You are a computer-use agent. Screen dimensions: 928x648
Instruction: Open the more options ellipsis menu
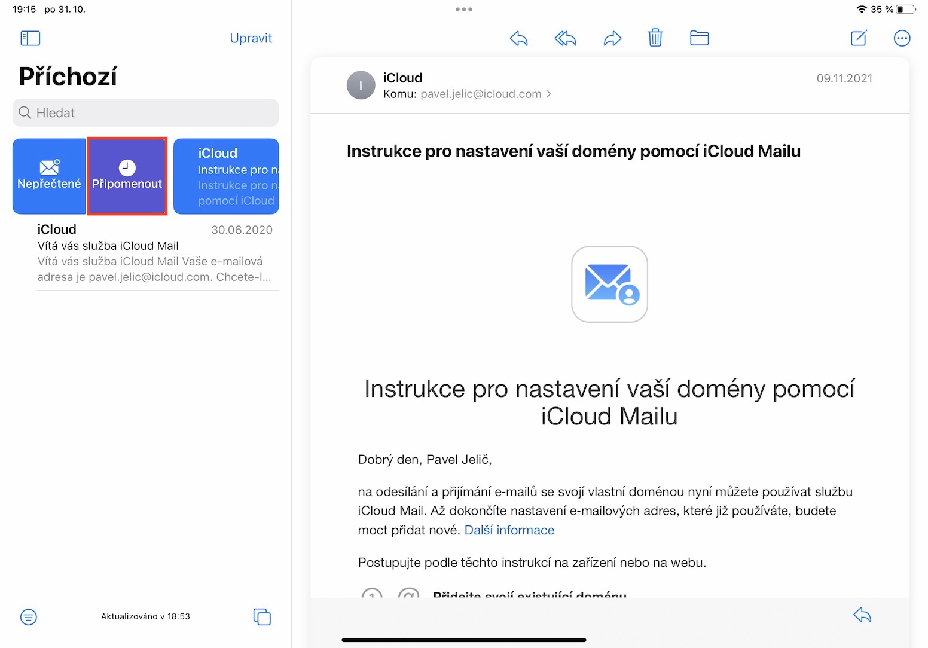902,38
